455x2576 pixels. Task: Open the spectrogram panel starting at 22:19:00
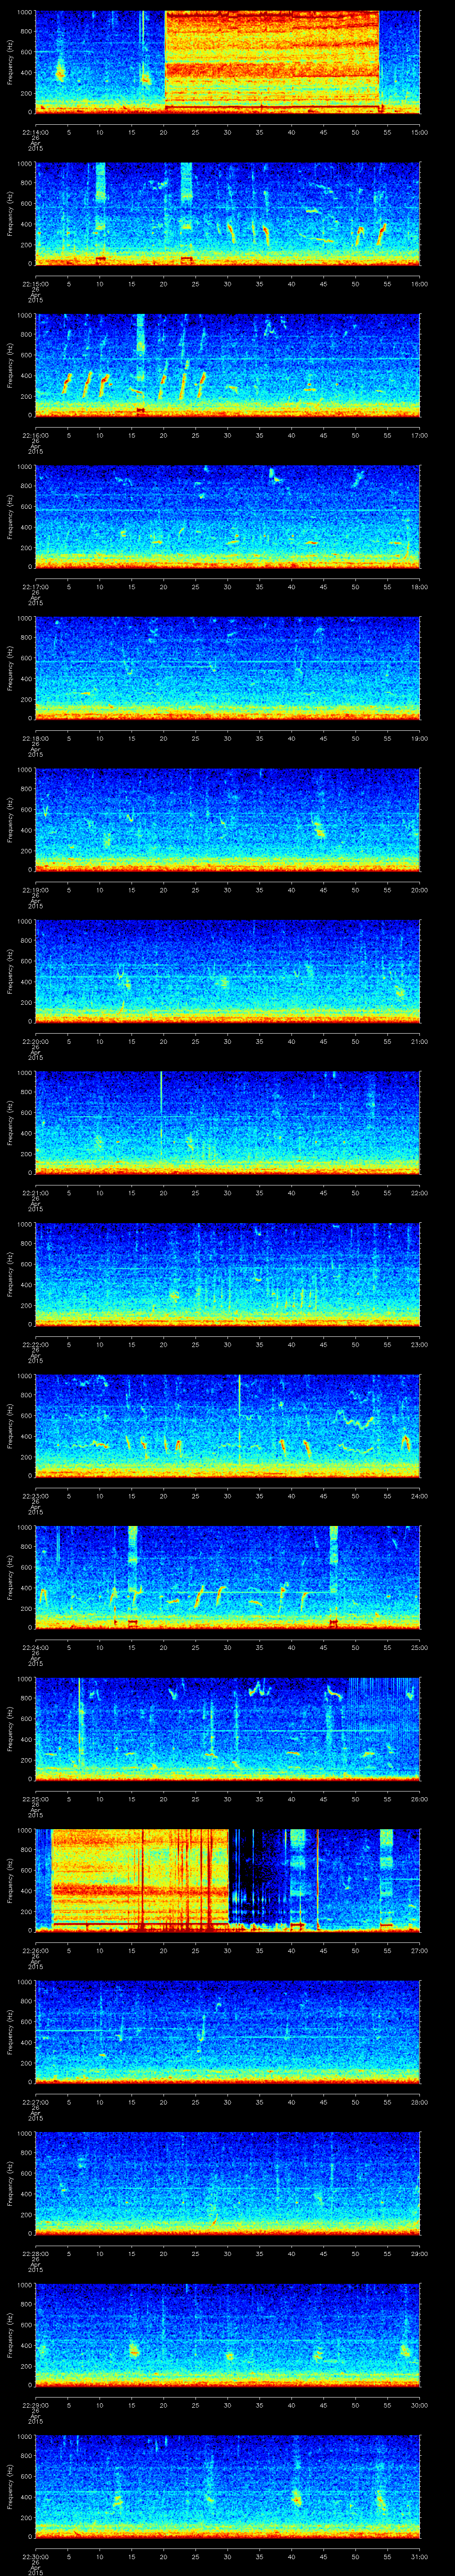point(228,819)
